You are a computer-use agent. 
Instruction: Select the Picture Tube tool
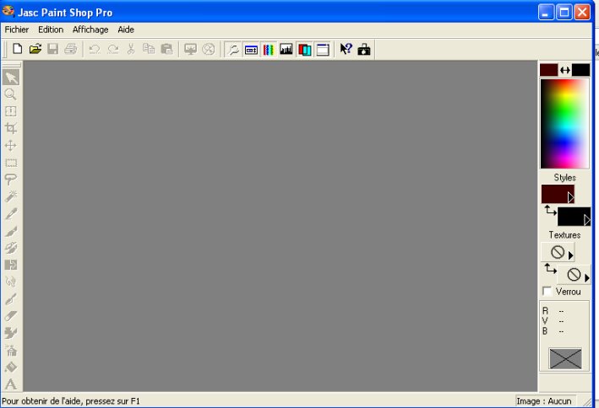point(11,333)
